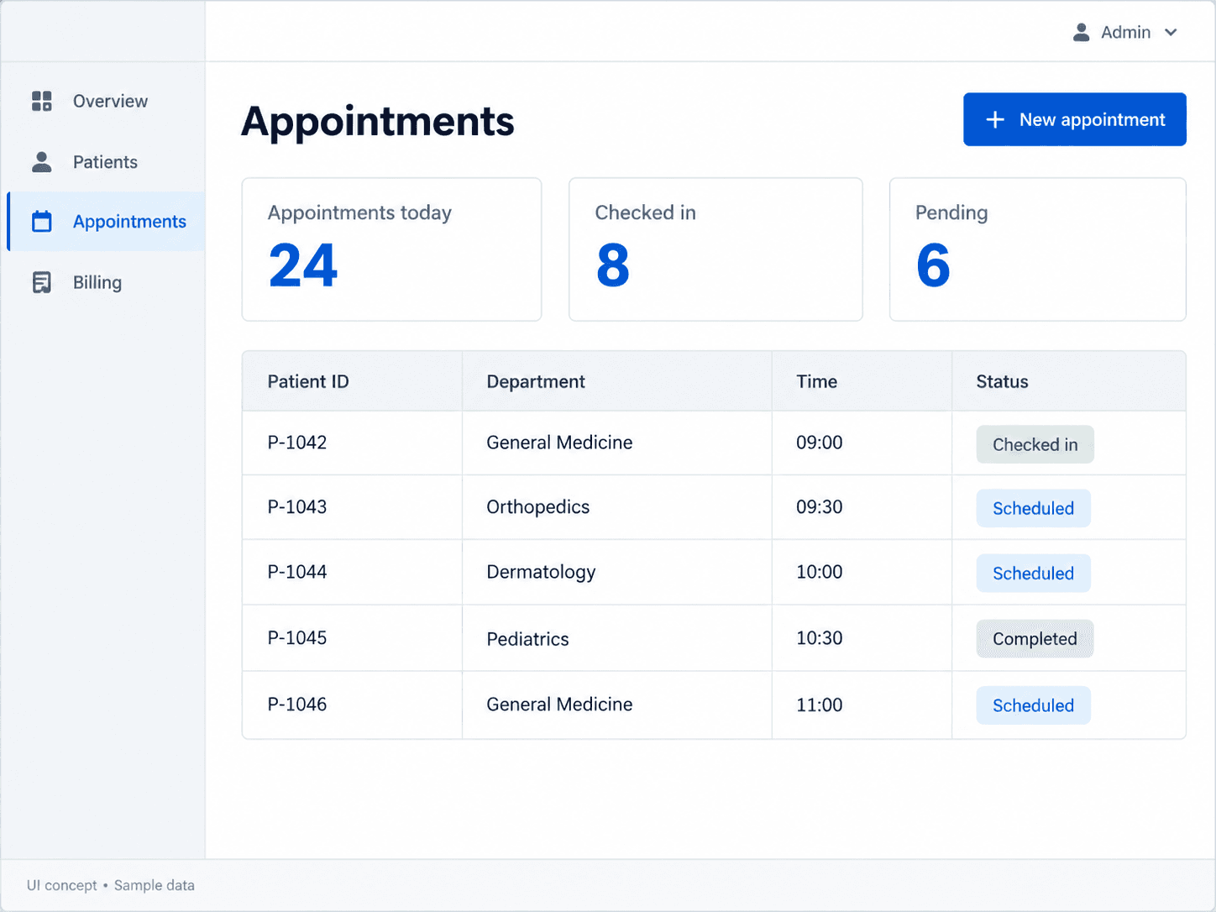The height and width of the screenshot is (912, 1216).
Task: Select patient ID P-1044
Action: point(297,572)
